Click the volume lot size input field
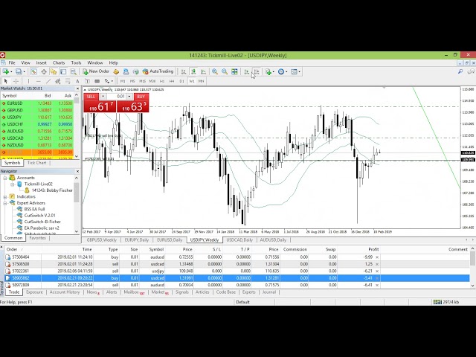This screenshot has height=357, width=476. (x=119, y=97)
